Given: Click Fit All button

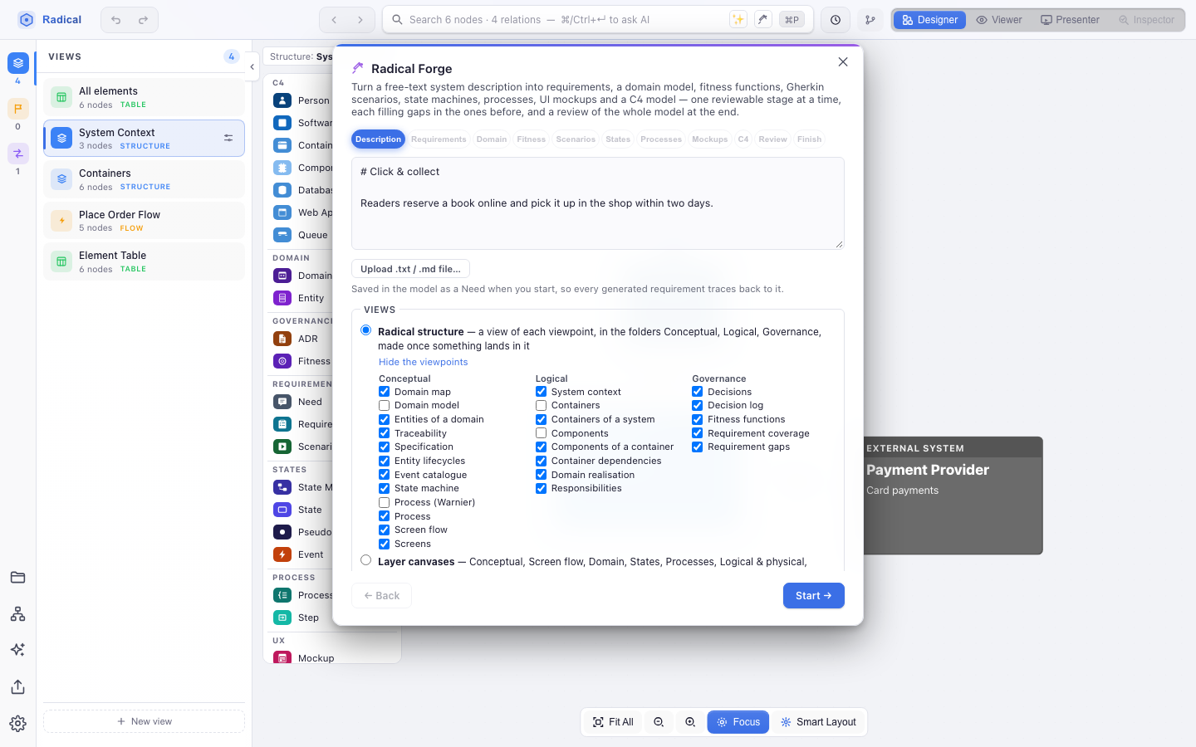Looking at the screenshot, I should [613, 722].
